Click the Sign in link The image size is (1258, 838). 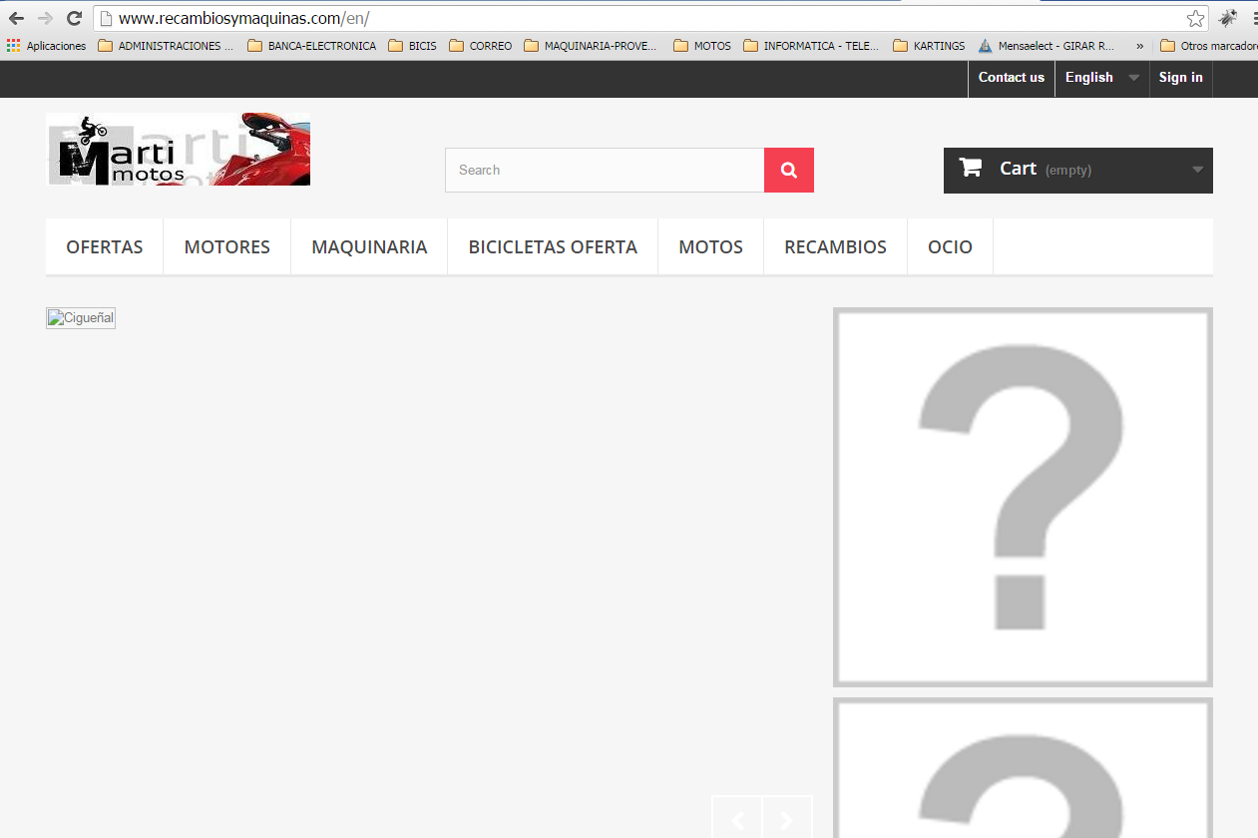point(1181,78)
